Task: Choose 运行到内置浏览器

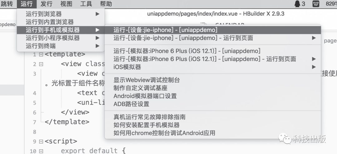Action: [x=61, y=22]
